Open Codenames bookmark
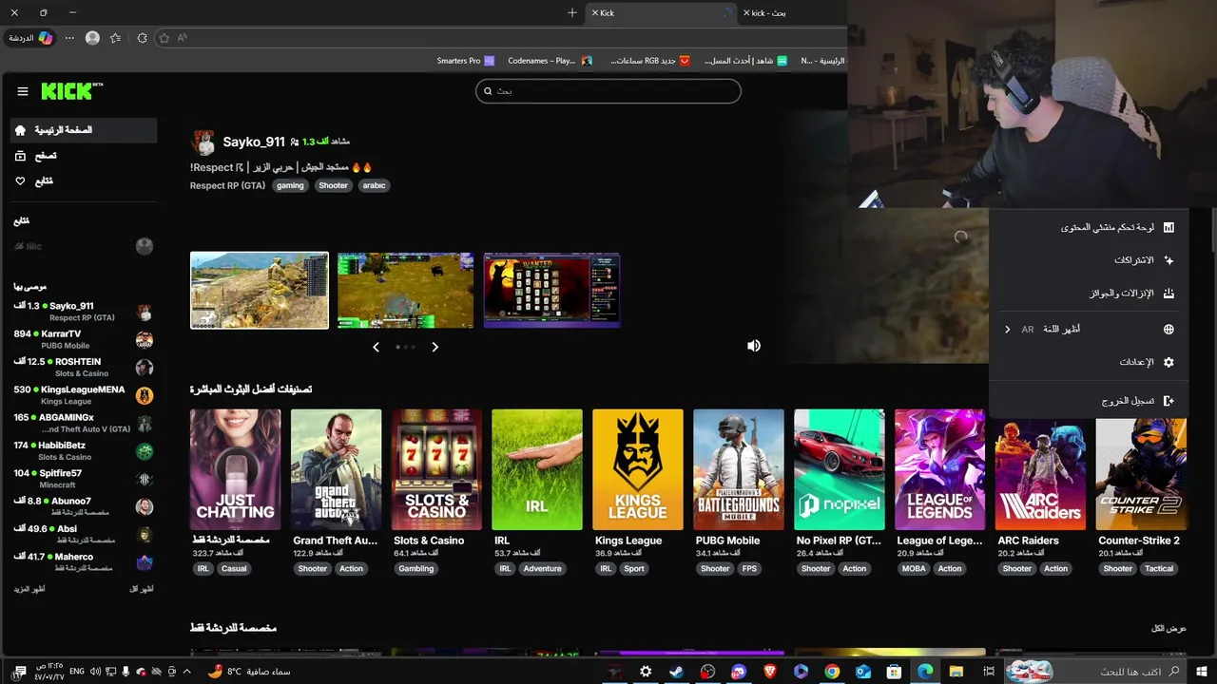Viewport: 1217px width, 684px height. coord(550,61)
